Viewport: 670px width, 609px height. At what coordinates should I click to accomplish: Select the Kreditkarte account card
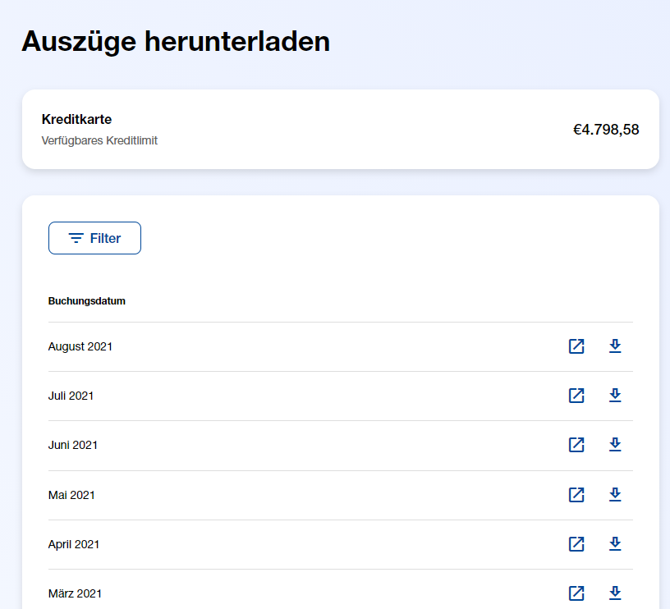(340, 129)
